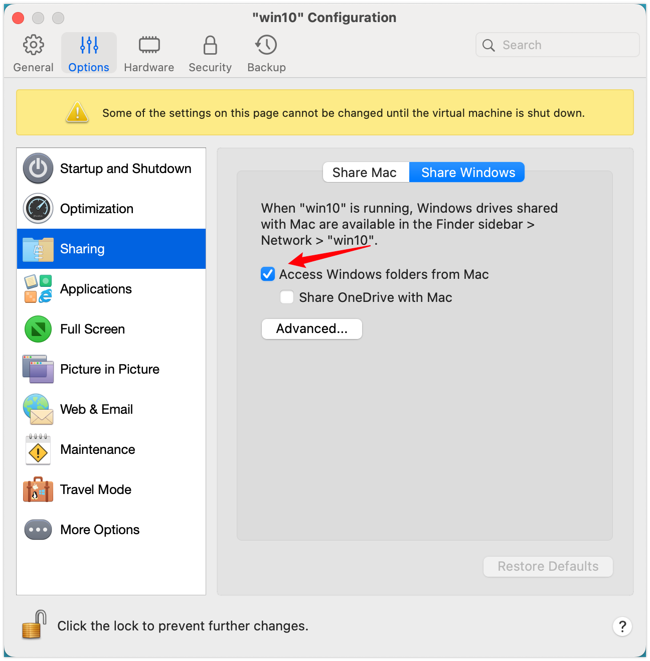Close the win10 Configuration window
Screen dimensions: 650x661
pos(18,18)
